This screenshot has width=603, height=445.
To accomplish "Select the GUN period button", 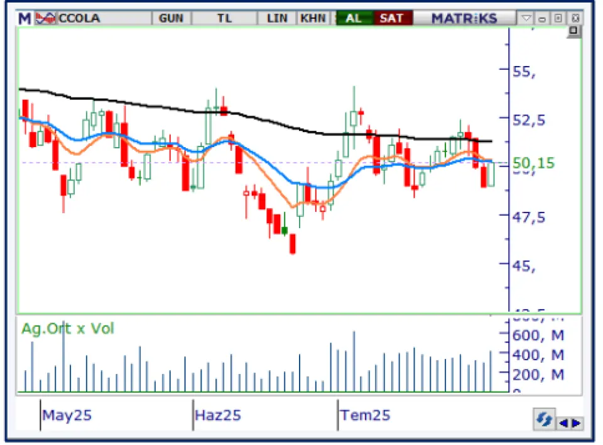I will [171, 18].
